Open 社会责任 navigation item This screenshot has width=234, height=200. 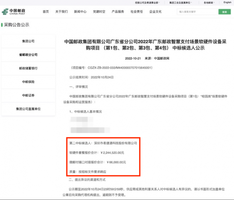[x=137, y=12]
